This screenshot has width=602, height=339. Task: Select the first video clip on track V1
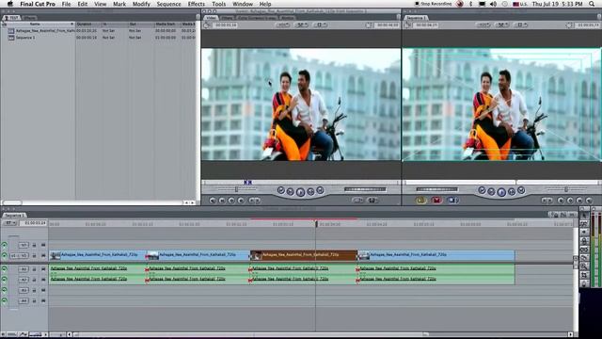[x=98, y=255]
